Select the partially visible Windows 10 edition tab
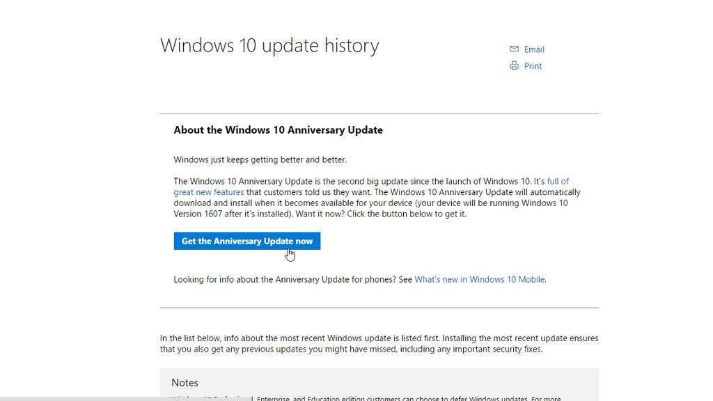 tap(209, 398)
